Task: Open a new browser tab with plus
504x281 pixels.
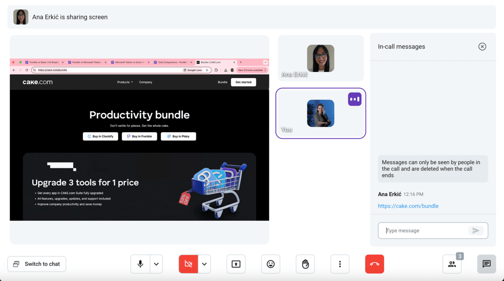Action: 241,62
